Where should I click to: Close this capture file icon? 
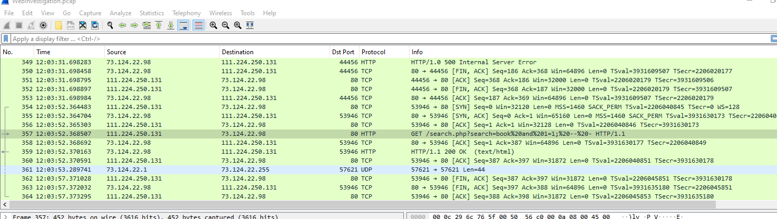coord(83,25)
